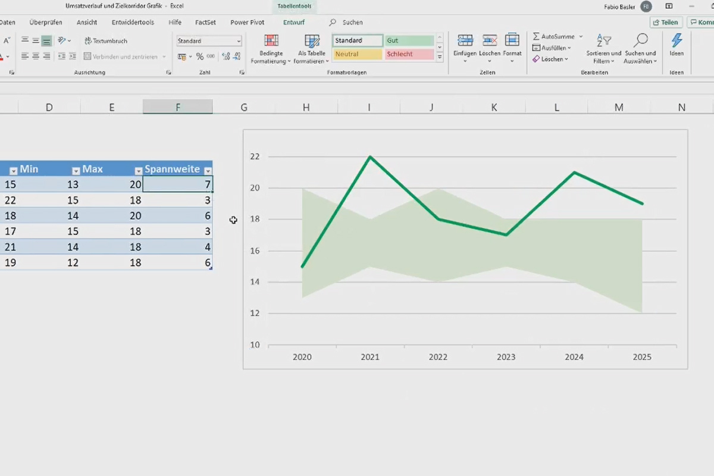Expand the Formatvorlagen styles gallery

click(440, 58)
